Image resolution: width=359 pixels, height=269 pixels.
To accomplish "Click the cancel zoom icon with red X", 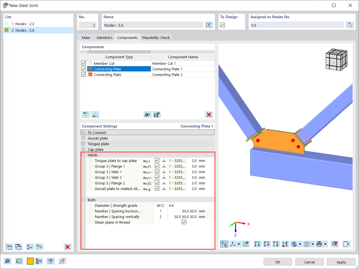I will [x=334, y=244].
